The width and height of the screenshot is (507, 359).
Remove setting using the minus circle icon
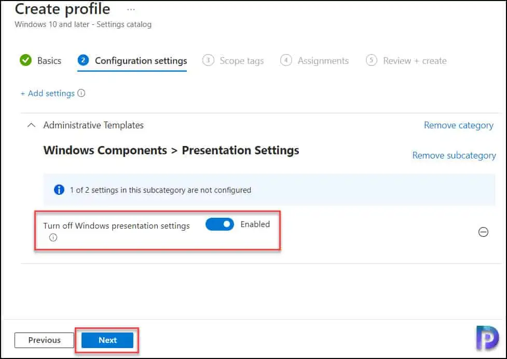coord(483,232)
